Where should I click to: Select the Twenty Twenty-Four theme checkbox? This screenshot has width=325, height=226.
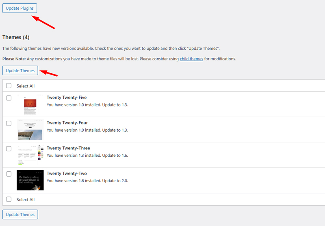[x=9, y=123]
